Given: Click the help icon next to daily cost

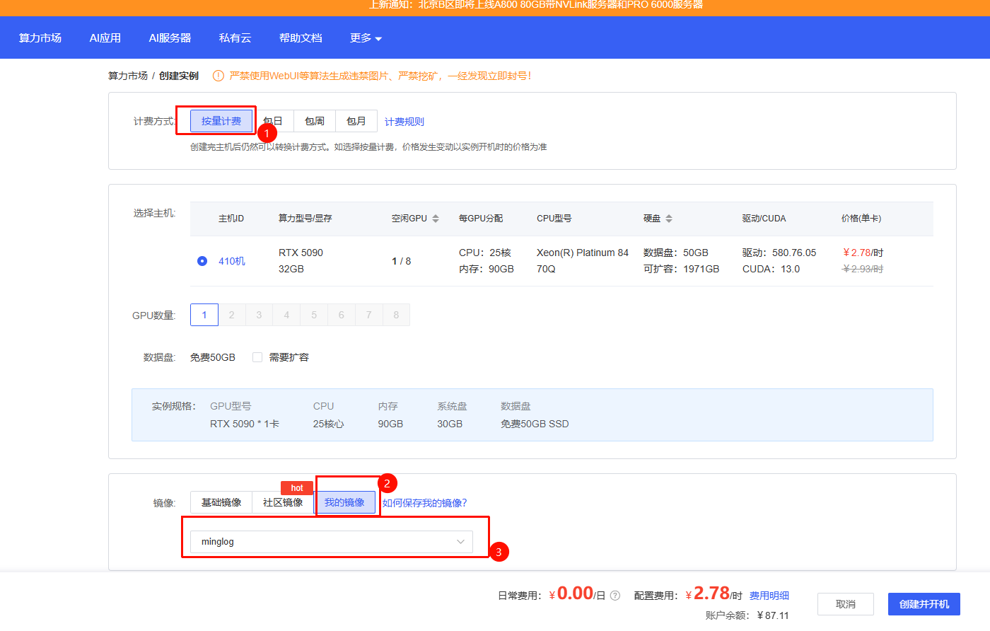Looking at the screenshot, I should point(615,596).
